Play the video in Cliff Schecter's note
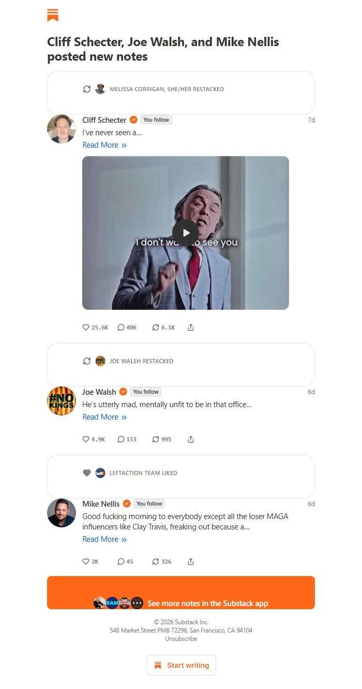 pyautogui.click(x=185, y=233)
